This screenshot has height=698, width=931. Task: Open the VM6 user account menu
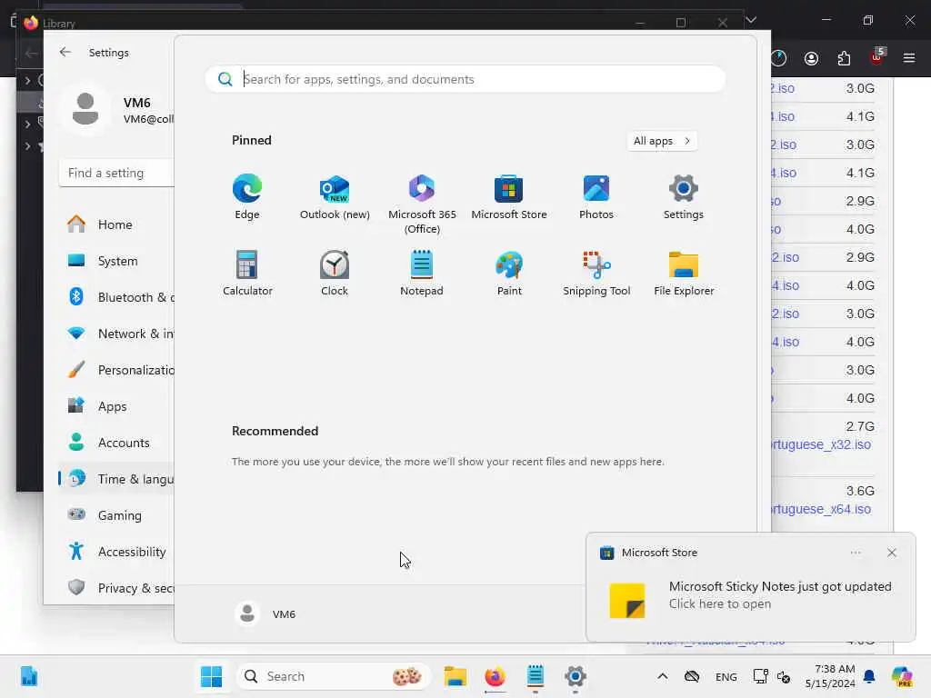pyautogui.click(x=265, y=613)
